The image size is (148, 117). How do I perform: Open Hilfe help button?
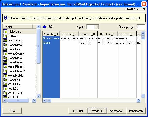(x=12, y=111)
